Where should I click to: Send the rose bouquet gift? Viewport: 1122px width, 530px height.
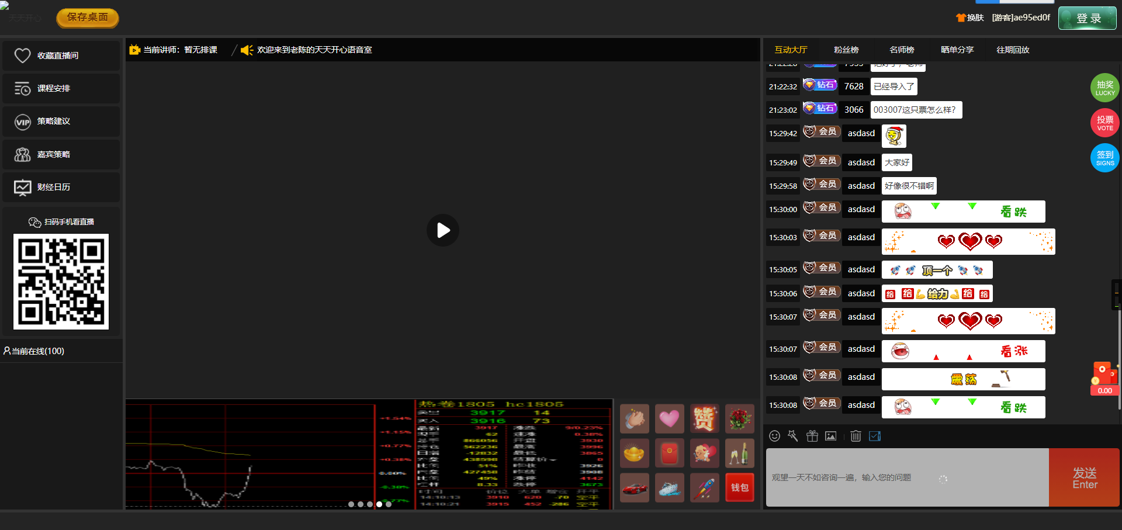click(739, 418)
